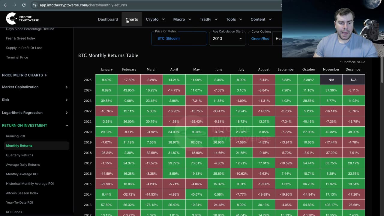Click the 5.30%* cell for October 2025

coord(309,80)
